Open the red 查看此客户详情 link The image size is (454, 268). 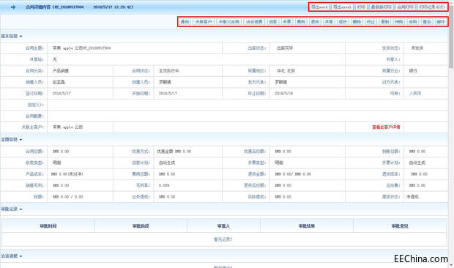[x=386, y=127]
